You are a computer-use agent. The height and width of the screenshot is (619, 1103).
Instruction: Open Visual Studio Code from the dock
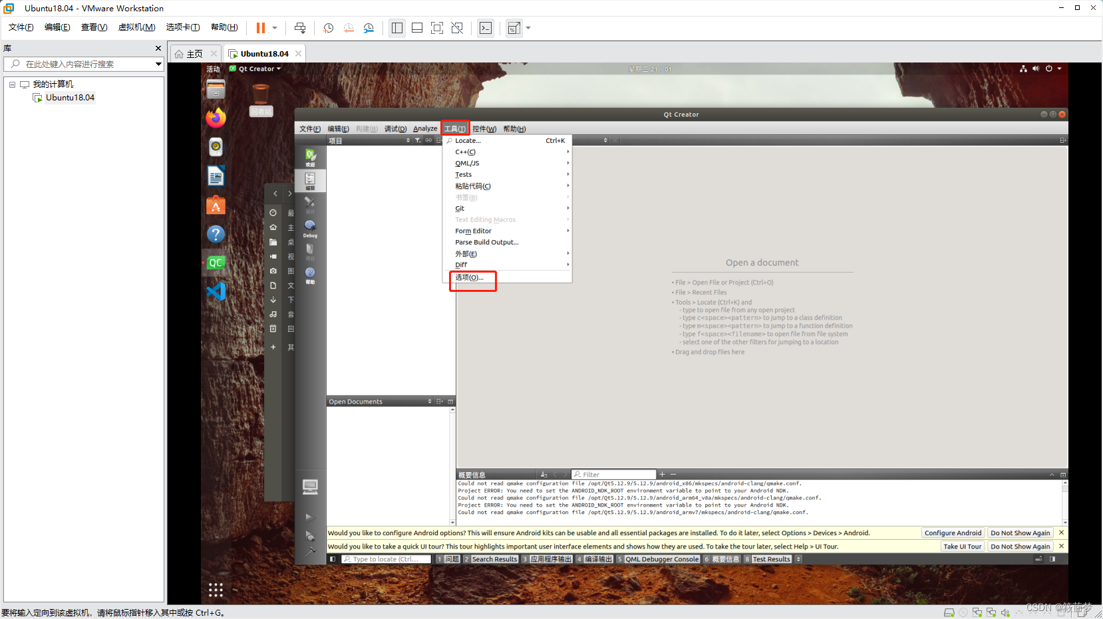point(215,291)
